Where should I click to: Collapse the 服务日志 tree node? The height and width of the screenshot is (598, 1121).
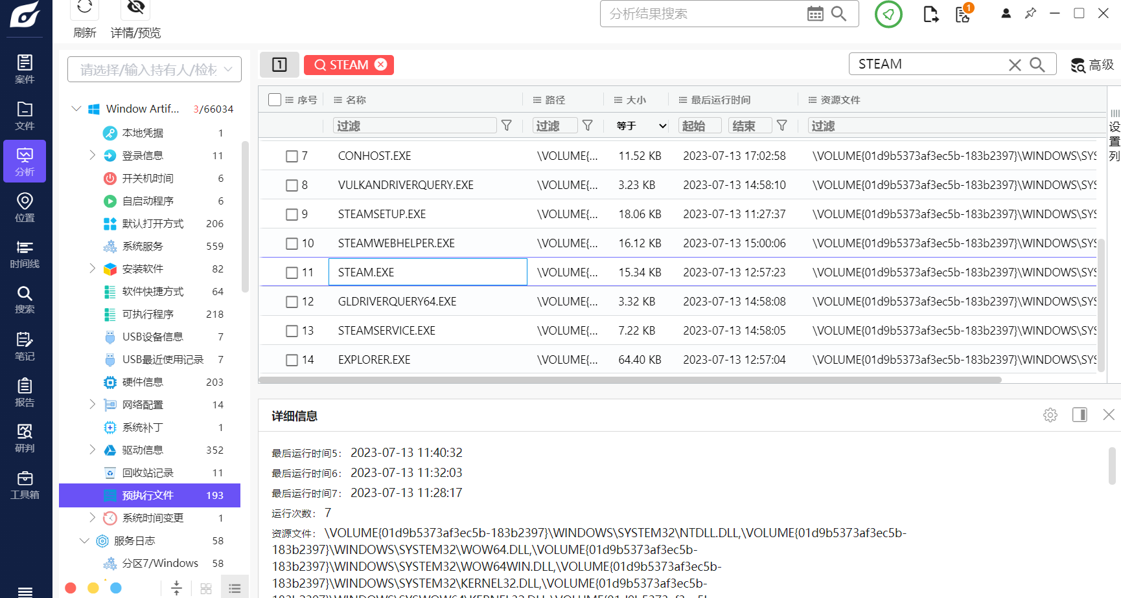click(x=84, y=540)
